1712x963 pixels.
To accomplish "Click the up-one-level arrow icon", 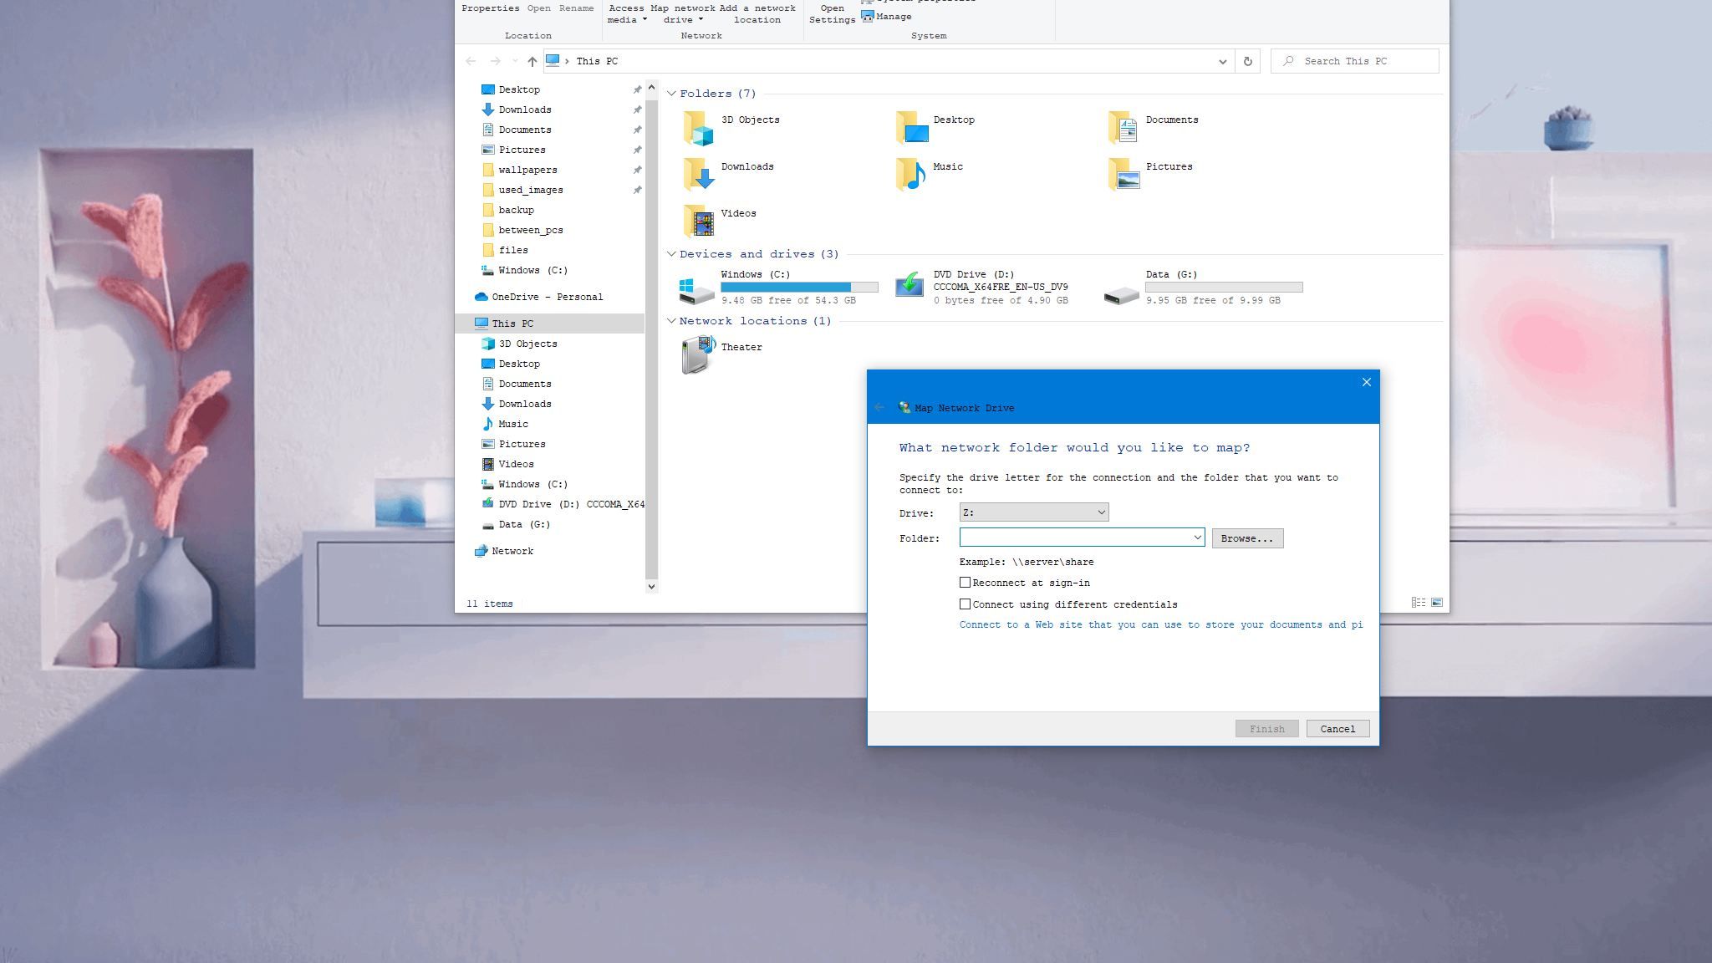I will 532,61.
